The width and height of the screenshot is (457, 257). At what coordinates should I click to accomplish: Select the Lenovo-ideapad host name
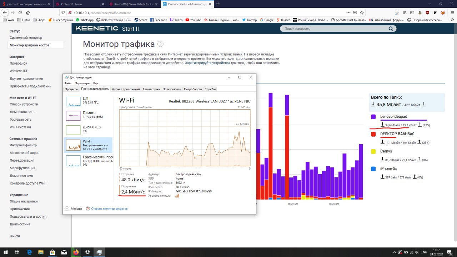(393, 116)
